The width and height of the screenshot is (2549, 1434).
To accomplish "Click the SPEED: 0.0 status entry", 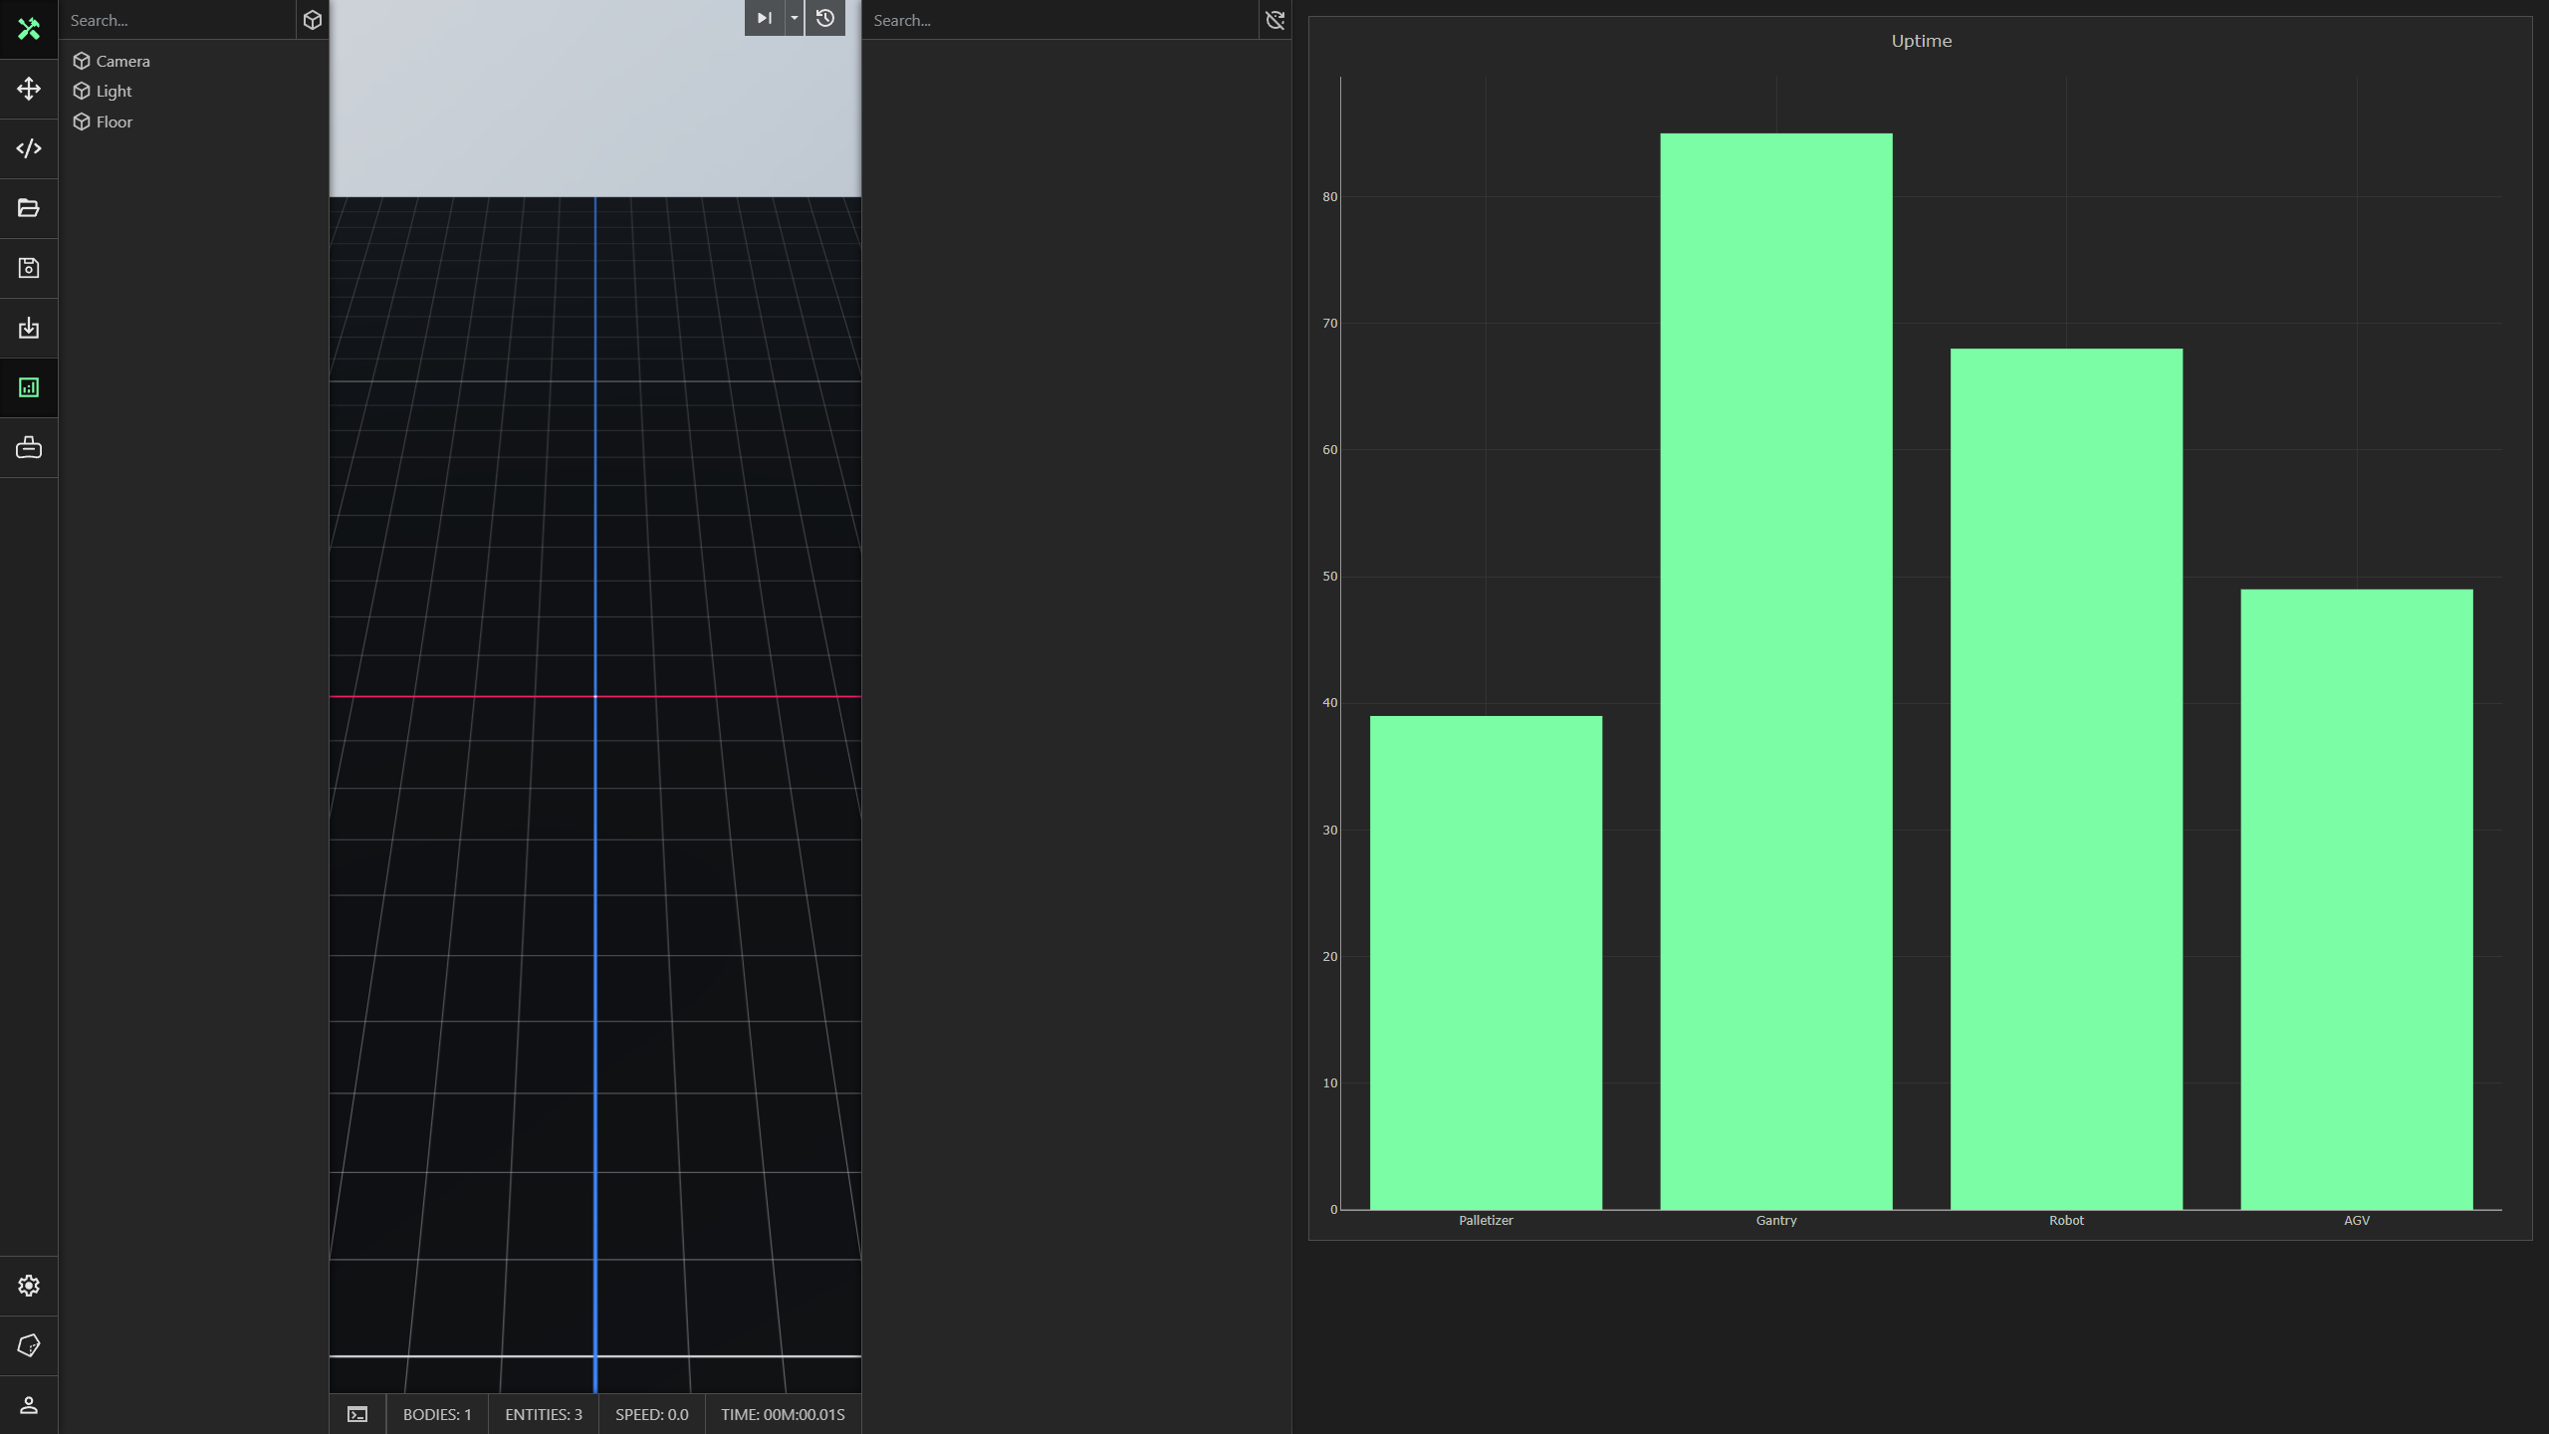I will [652, 1414].
